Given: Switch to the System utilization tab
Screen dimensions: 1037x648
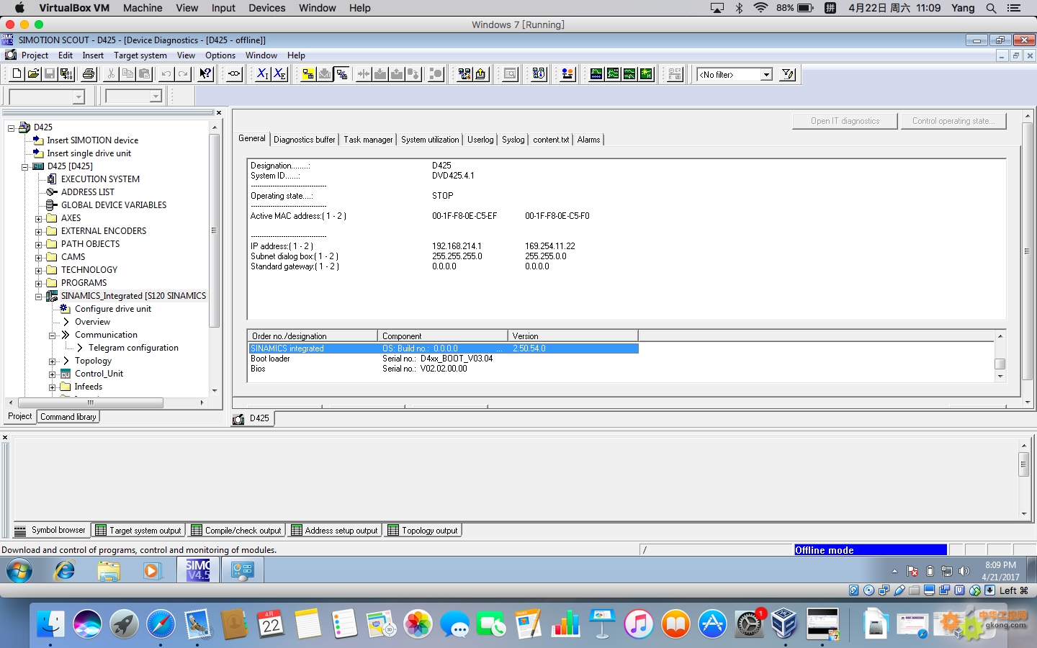Looking at the screenshot, I should coord(430,140).
